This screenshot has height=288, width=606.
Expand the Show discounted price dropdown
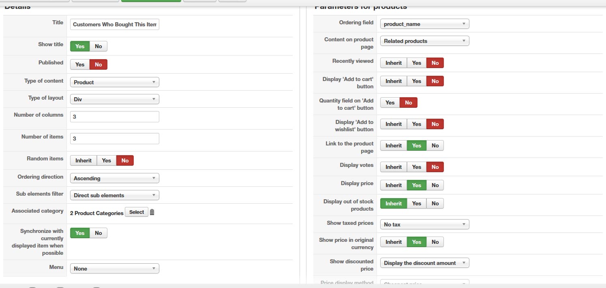(424, 263)
